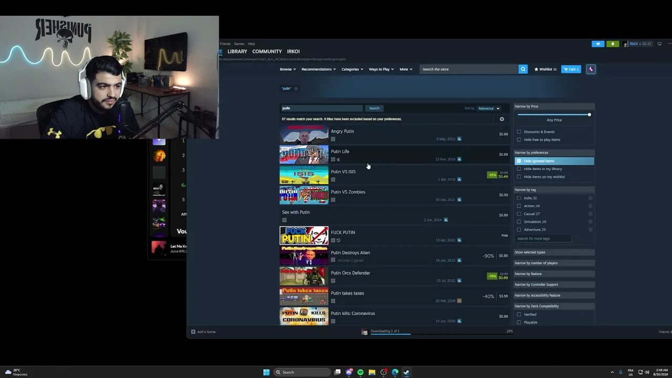This screenshot has width=672, height=378.
Task: Click the taskbar weather widget
Action: pos(16,372)
